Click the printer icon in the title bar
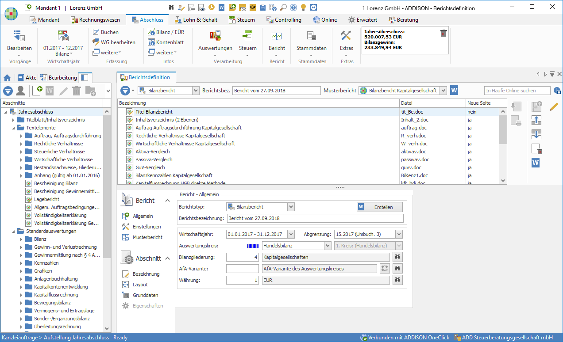Image resolution: width=563 pixels, height=342 pixels. (x=191, y=8)
